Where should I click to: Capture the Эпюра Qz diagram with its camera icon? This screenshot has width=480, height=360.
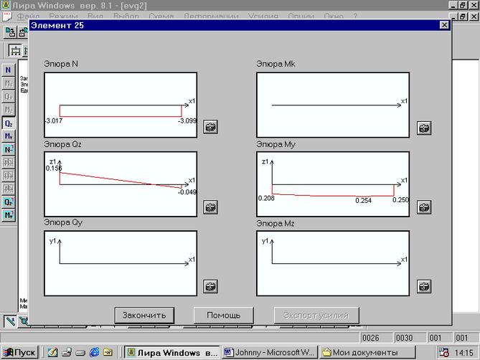[x=211, y=207]
